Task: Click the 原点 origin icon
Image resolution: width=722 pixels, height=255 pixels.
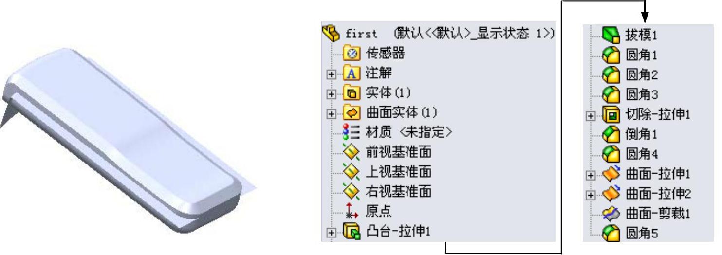Action: click(x=350, y=211)
